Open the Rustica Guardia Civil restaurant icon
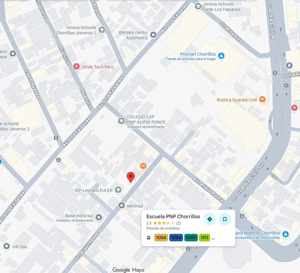Screen dimensions: 300x273 click(x=262, y=100)
